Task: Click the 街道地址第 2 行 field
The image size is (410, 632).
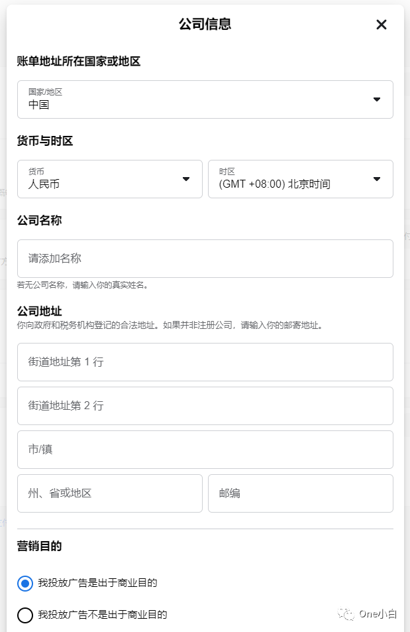Action: 205,406
